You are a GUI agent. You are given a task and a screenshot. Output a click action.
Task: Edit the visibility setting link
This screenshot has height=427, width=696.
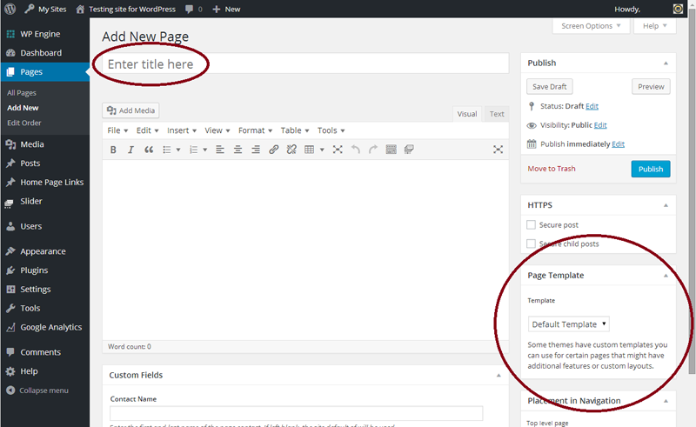tap(600, 125)
